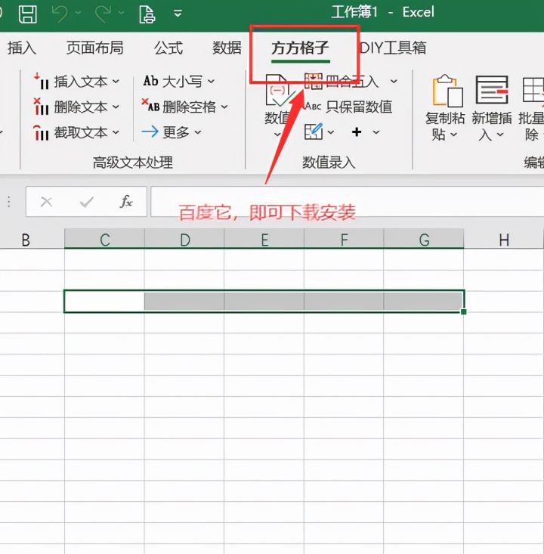Image resolution: width=544 pixels, height=554 pixels.
Task: Click the 批量删除 grid icon
Action: 533,91
